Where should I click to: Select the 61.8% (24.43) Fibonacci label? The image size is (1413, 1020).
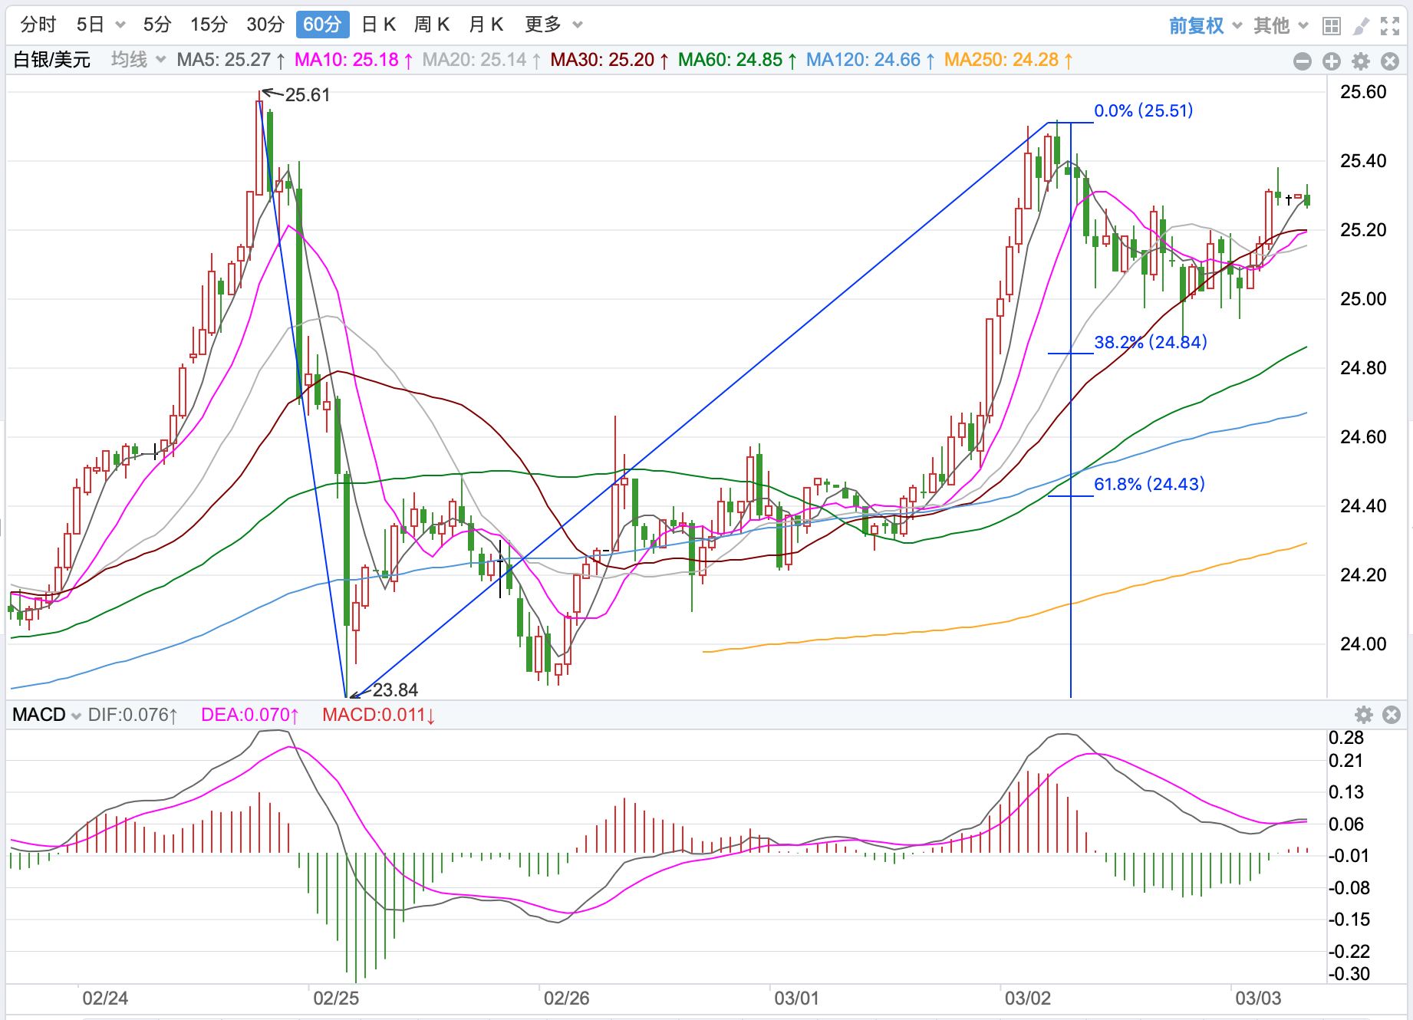point(1149,484)
